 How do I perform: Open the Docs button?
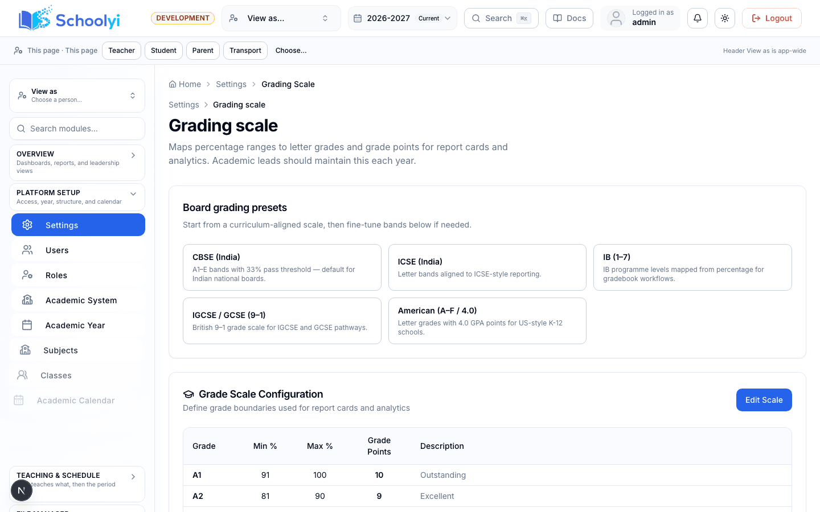point(569,18)
